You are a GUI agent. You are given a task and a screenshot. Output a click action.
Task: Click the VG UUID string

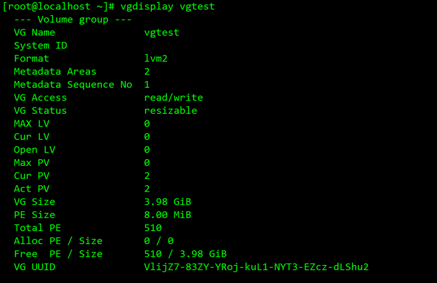(256, 267)
